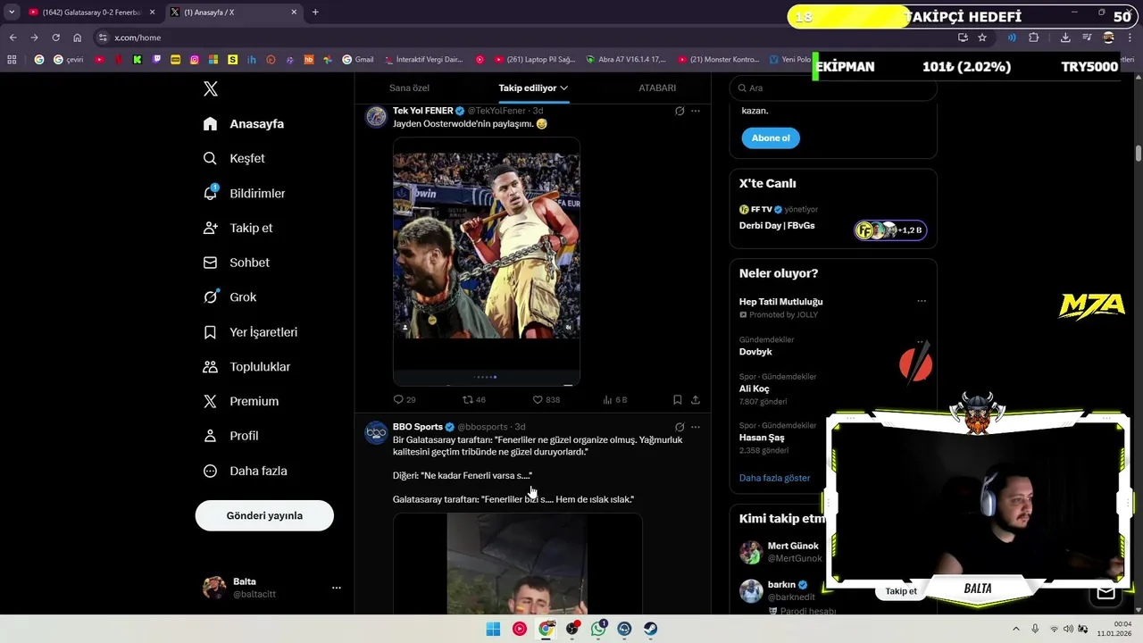Switch to ATABARI tab
Viewport: 1143px width, 643px height.
(657, 88)
